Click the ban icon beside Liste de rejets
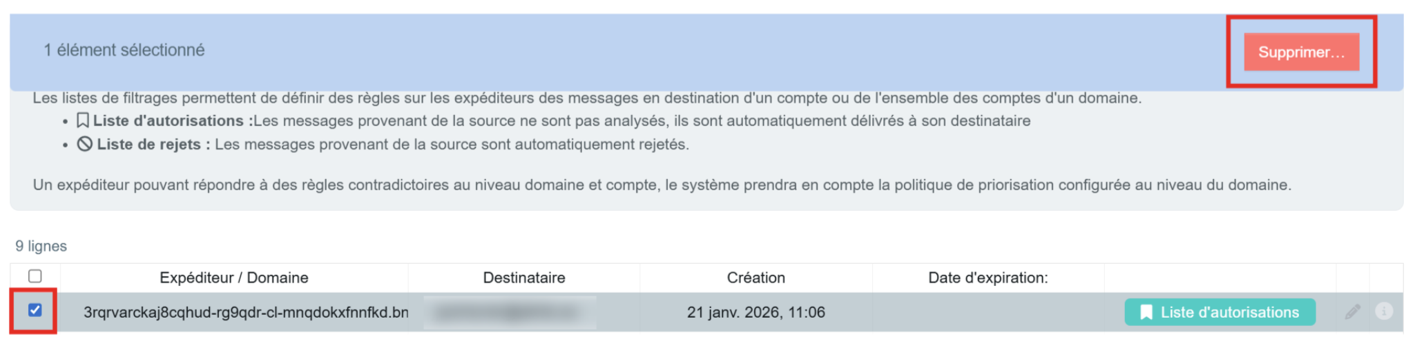The width and height of the screenshot is (1415, 348). click(x=84, y=144)
